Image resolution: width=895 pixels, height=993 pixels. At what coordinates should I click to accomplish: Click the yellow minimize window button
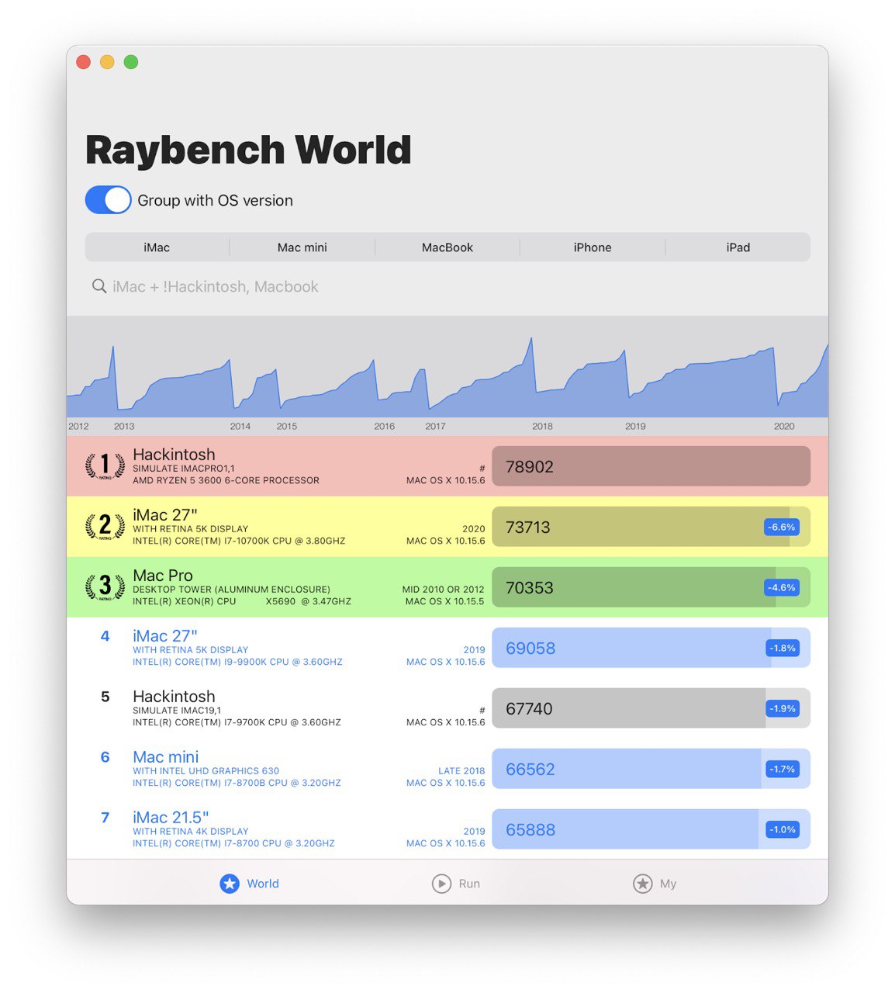pos(107,62)
